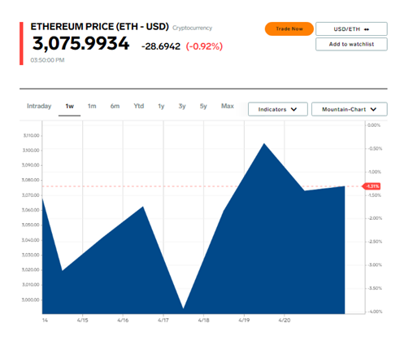Switch chart to 1m range
Viewport: 413px width, 341px height.
pos(92,106)
